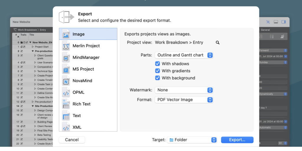Image resolution: width=302 pixels, height=151 pixels.
Task: Disable the With background checkbox
Action: pos(158,78)
